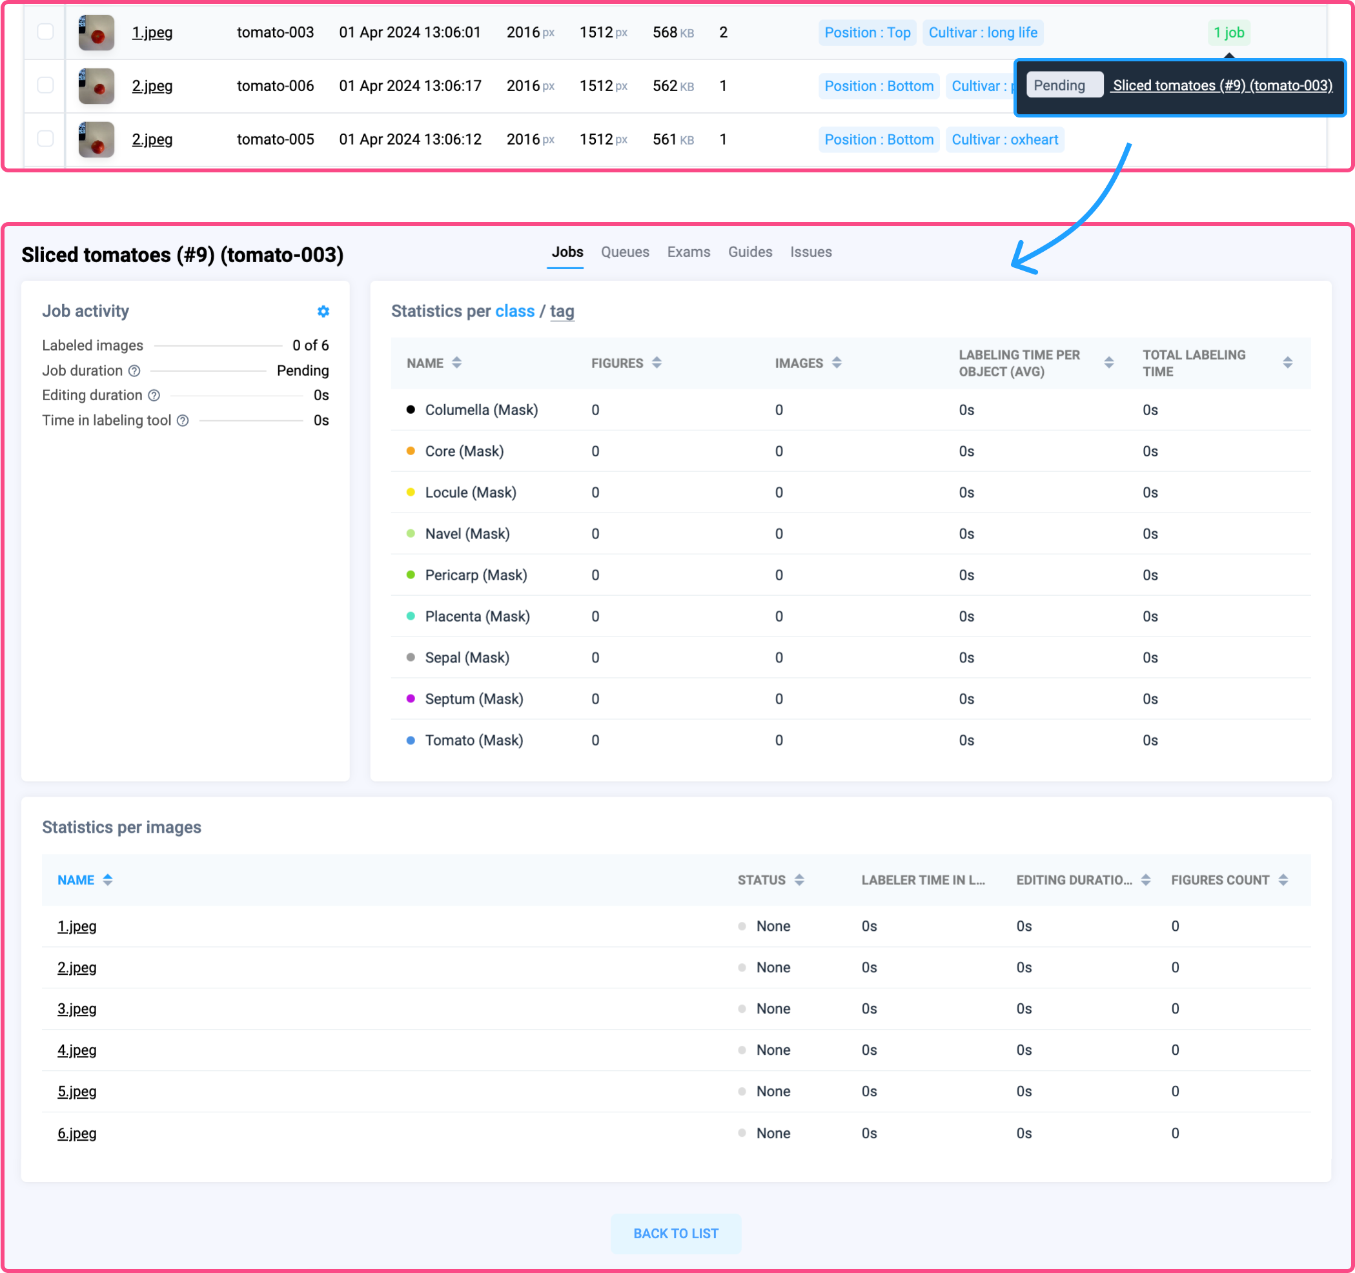Sort images table by Figures Count
This screenshot has height=1273, width=1355.
1283,880
